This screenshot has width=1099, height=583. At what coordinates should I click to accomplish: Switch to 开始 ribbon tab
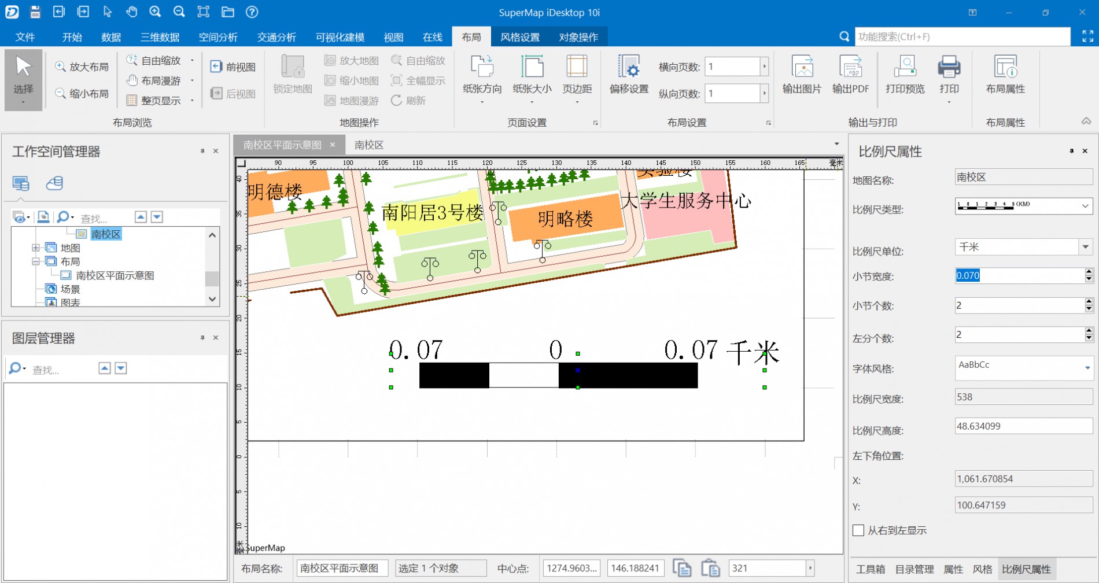[x=72, y=37]
